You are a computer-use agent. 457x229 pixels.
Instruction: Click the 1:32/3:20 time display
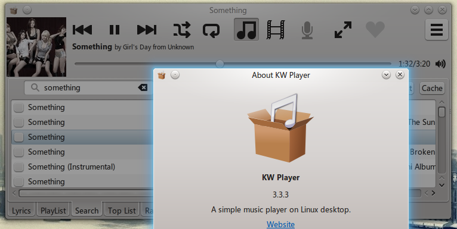click(x=414, y=64)
